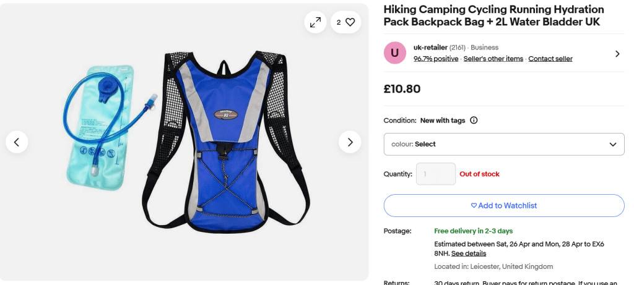Click the Contact seller link
Viewport: 634px width, 285px height.
tap(550, 59)
